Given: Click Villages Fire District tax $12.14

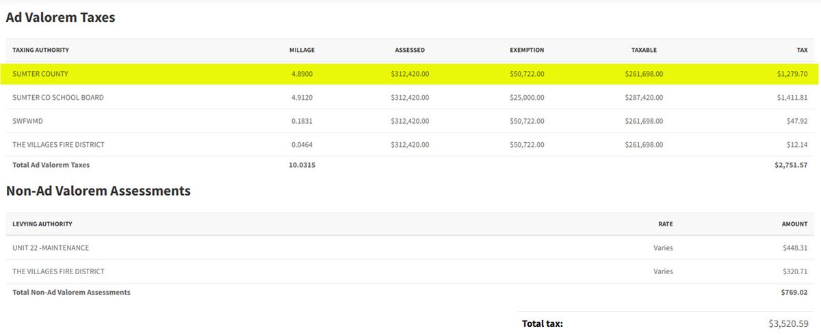Looking at the screenshot, I should 797,145.
